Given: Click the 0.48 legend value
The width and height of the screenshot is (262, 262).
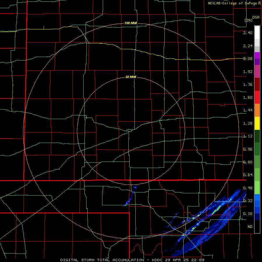Looking at the screenshot, I should coord(248,188).
